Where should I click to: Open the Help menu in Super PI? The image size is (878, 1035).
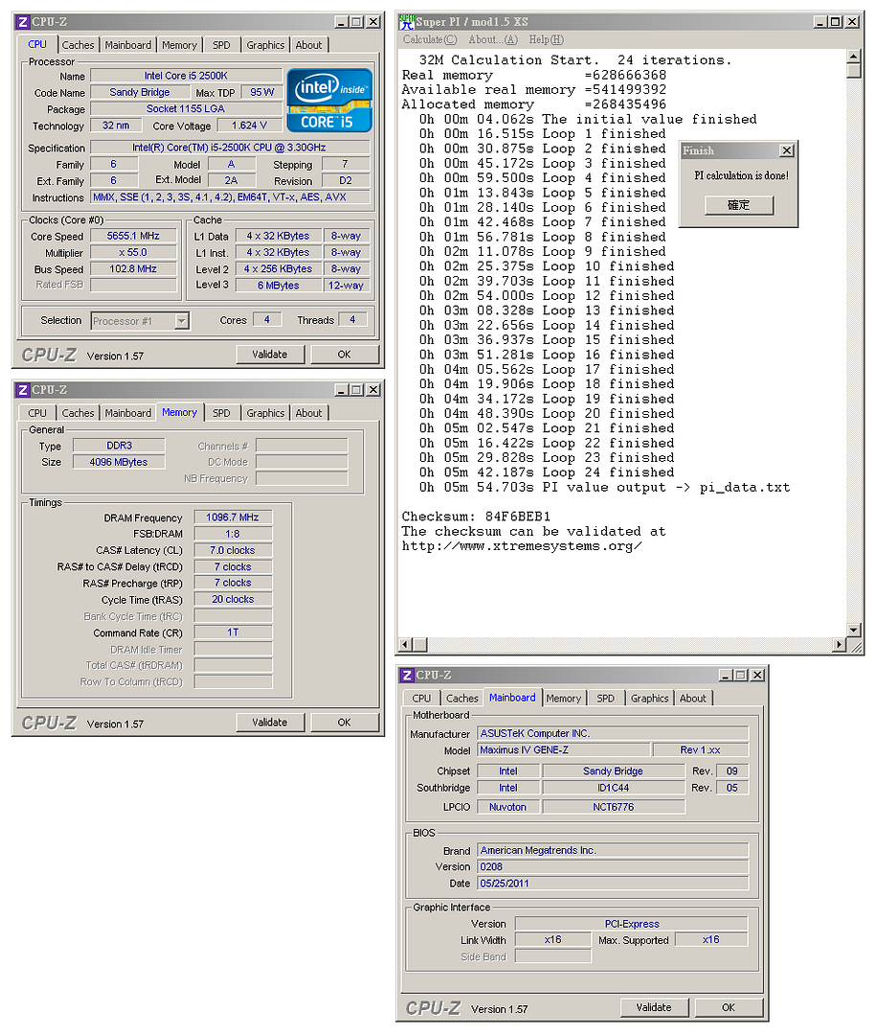point(546,39)
